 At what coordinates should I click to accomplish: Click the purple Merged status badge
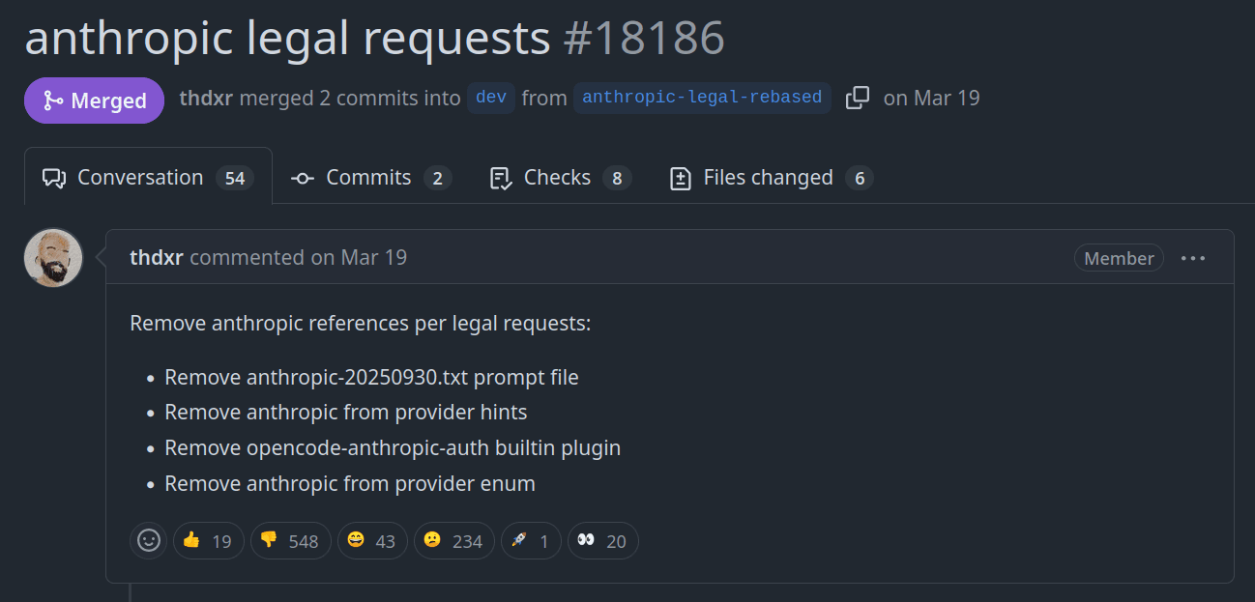[x=95, y=100]
